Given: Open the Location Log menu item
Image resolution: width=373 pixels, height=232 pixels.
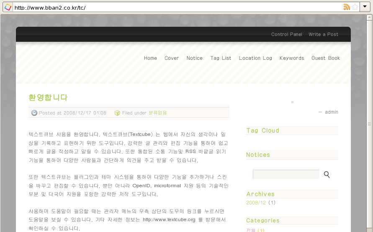Looking at the screenshot, I should pyautogui.click(x=255, y=58).
